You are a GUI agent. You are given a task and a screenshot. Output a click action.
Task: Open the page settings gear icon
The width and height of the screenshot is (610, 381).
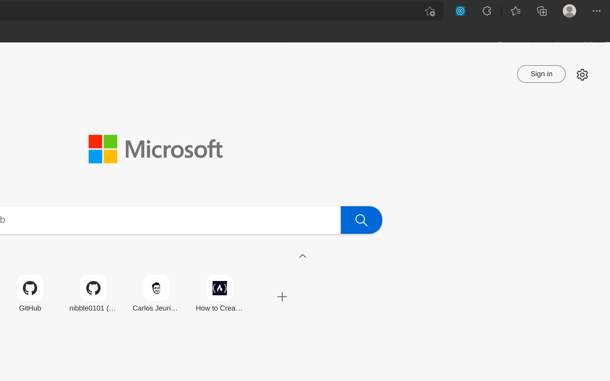pos(582,75)
